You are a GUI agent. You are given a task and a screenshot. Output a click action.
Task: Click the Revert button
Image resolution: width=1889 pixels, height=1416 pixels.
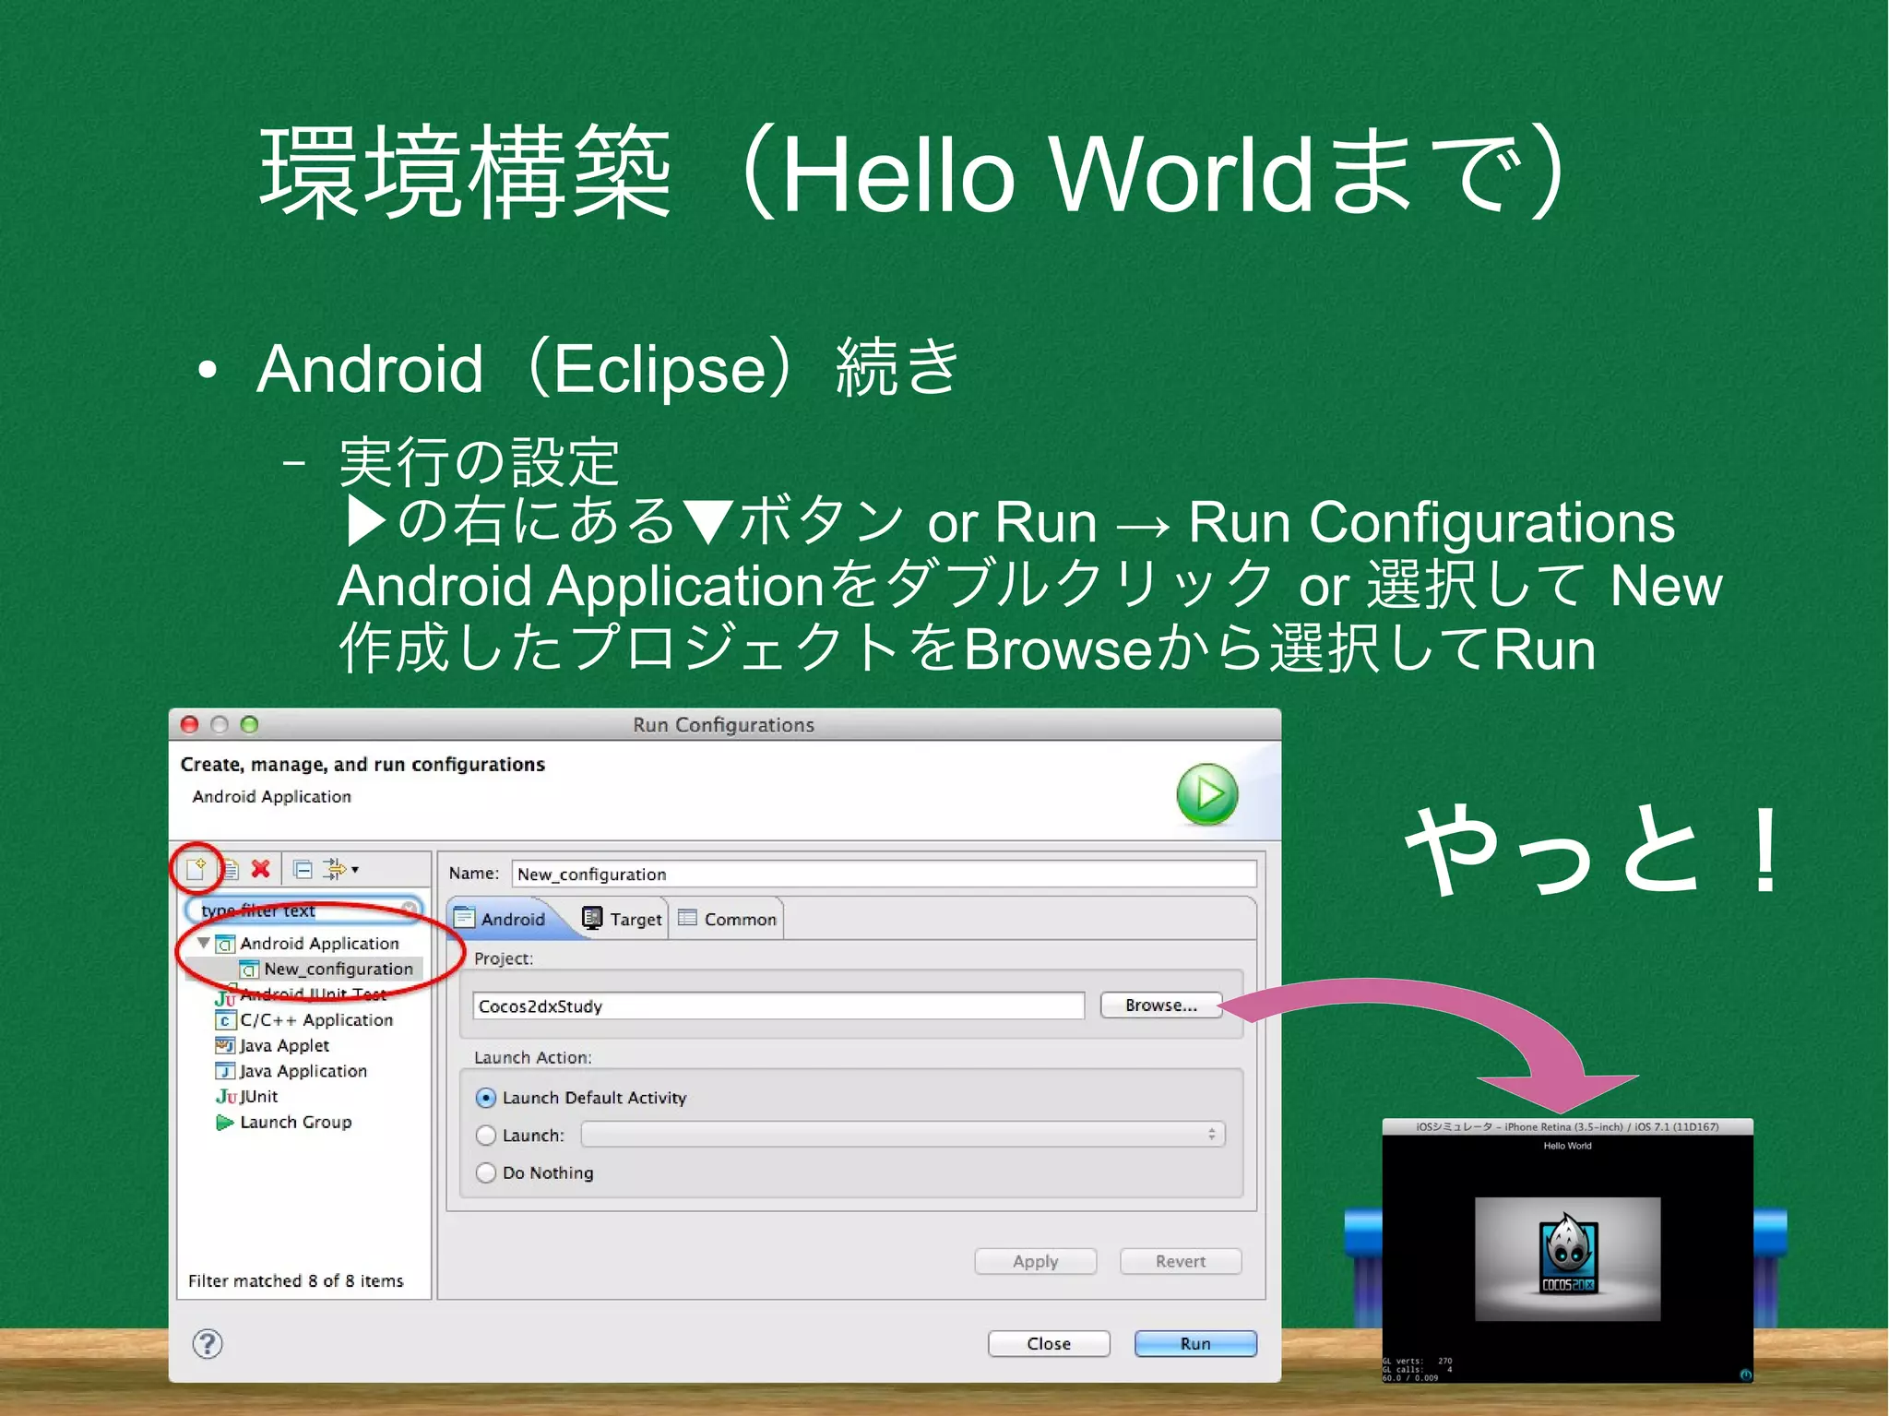click(x=1181, y=1261)
